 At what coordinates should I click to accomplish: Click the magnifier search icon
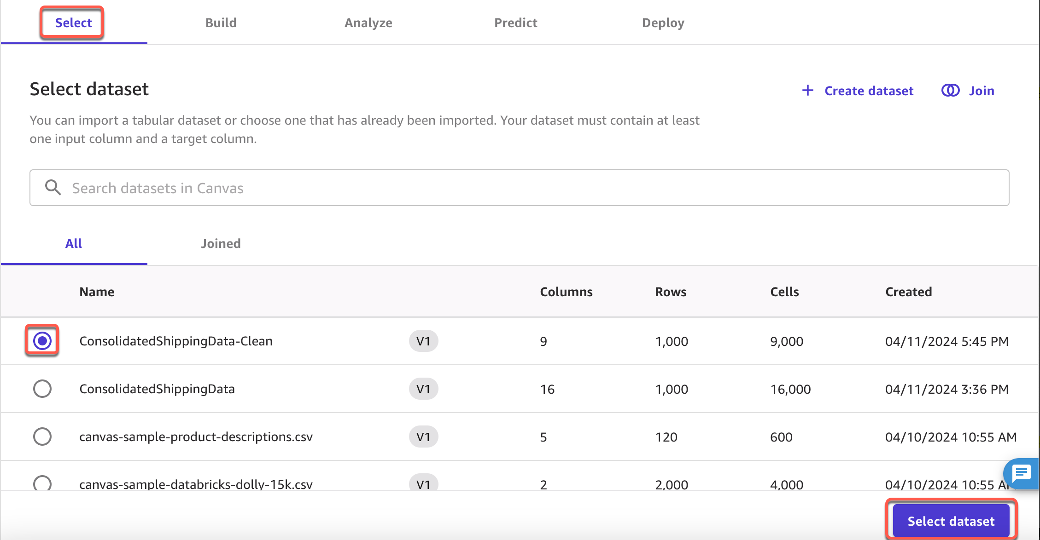(x=53, y=188)
